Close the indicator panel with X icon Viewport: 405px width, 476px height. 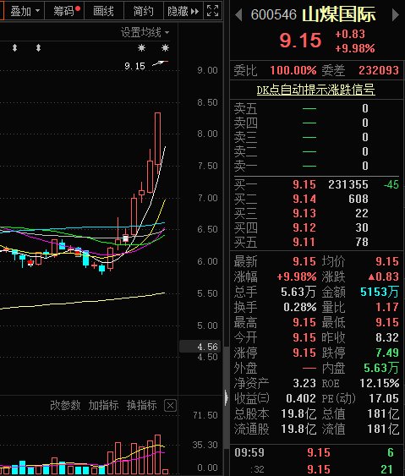point(170,406)
